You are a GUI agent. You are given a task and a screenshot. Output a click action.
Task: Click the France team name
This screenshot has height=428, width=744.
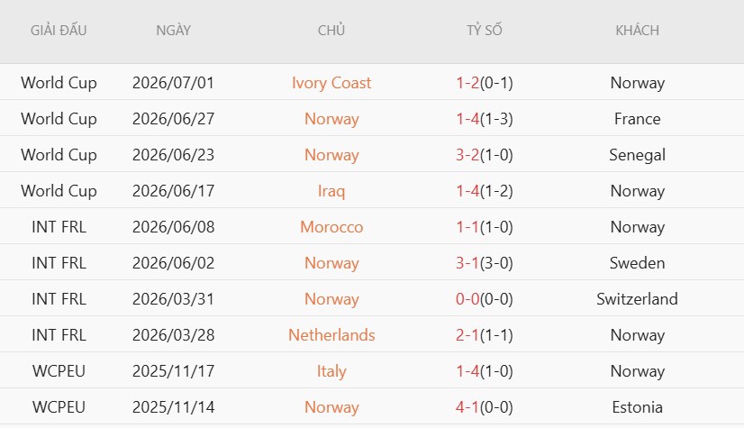(637, 119)
